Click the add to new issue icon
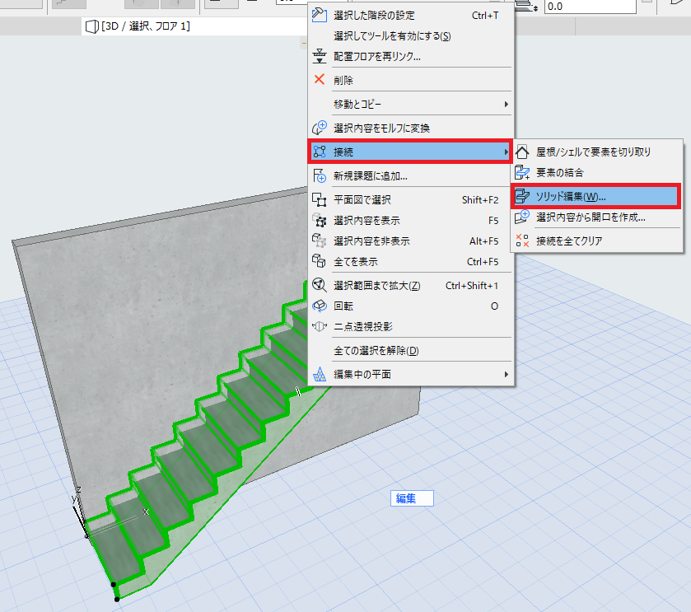This screenshot has width=691, height=612. [319, 175]
